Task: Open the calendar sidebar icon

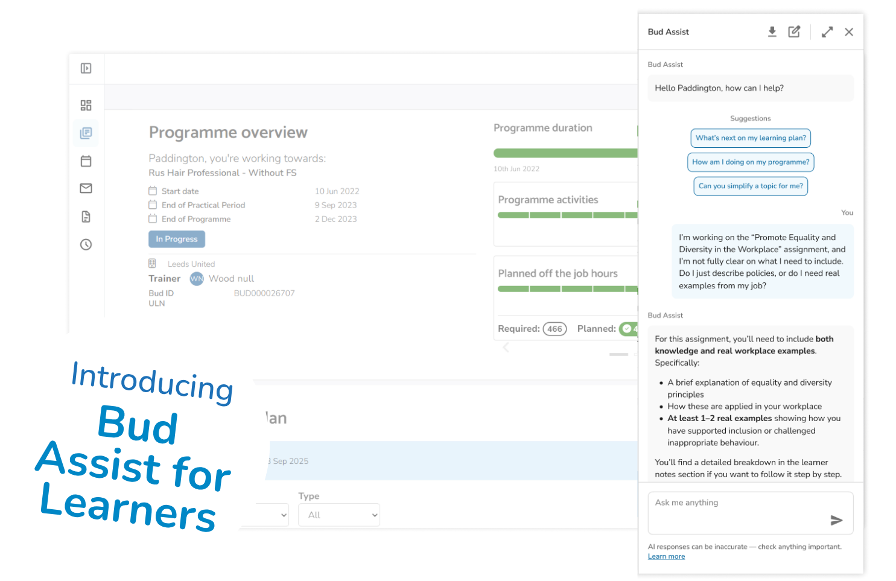Action: tap(86, 161)
